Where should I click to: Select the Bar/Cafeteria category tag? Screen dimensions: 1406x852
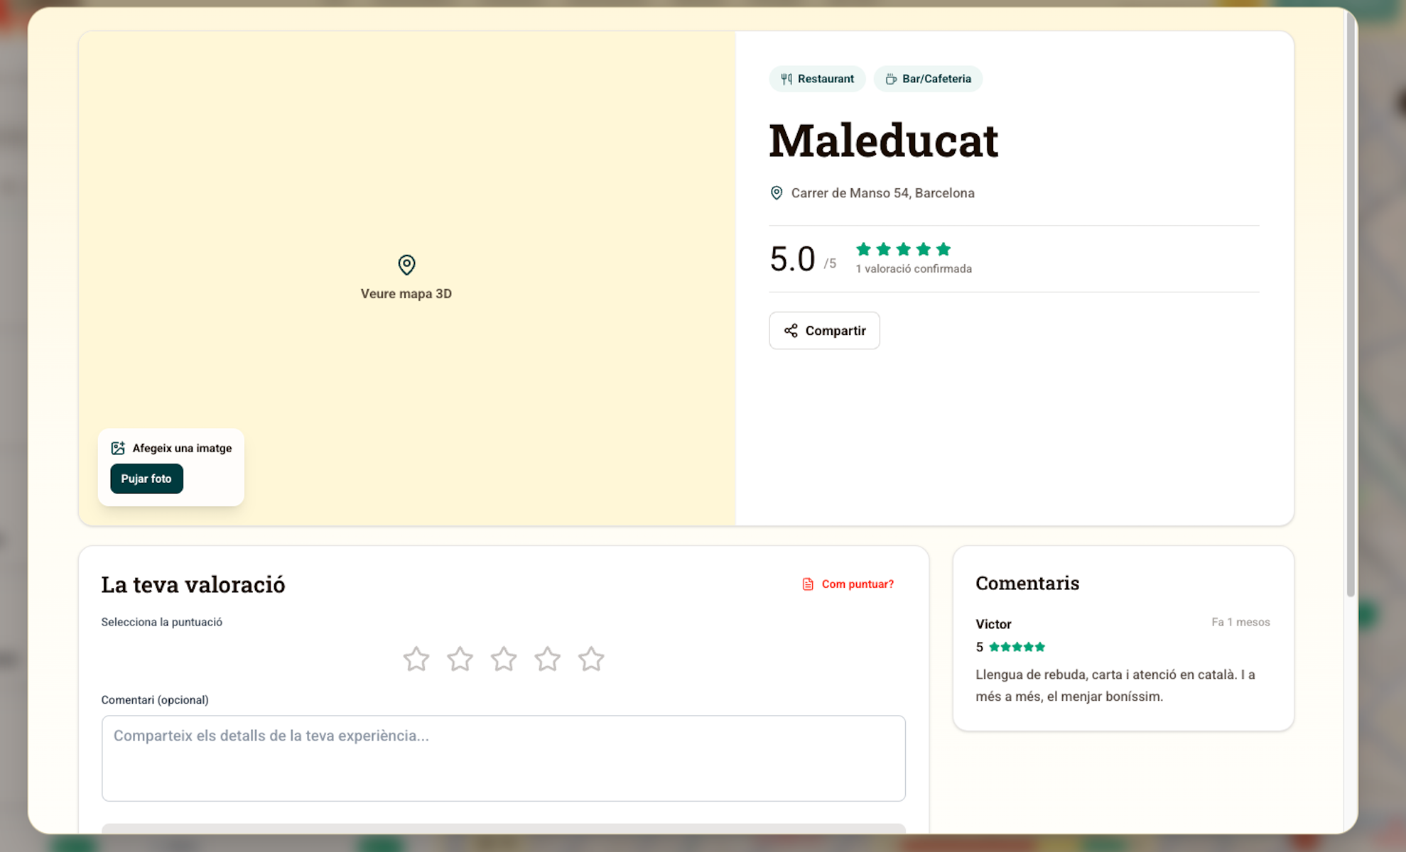click(928, 79)
